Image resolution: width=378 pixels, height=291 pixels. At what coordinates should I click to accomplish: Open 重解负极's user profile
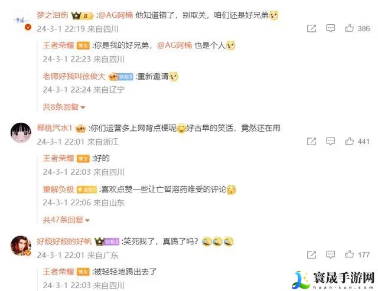point(58,189)
